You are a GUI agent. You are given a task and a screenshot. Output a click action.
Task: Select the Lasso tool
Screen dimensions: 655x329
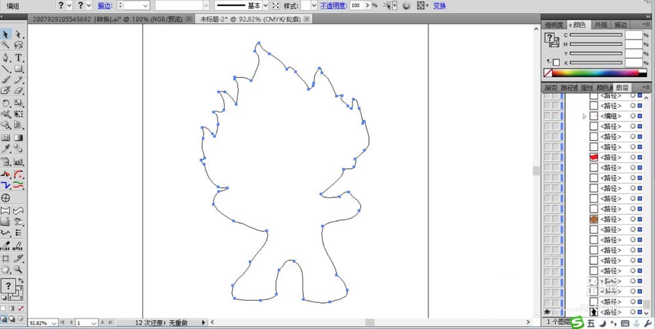pyautogui.click(x=18, y=45)
